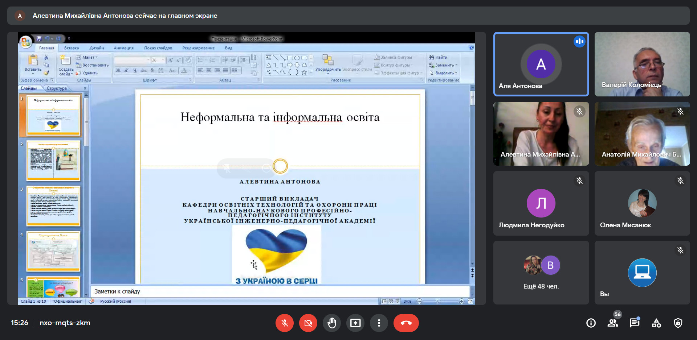Open the font name combo box
697x340 pixels.
[x=132, y=60]
